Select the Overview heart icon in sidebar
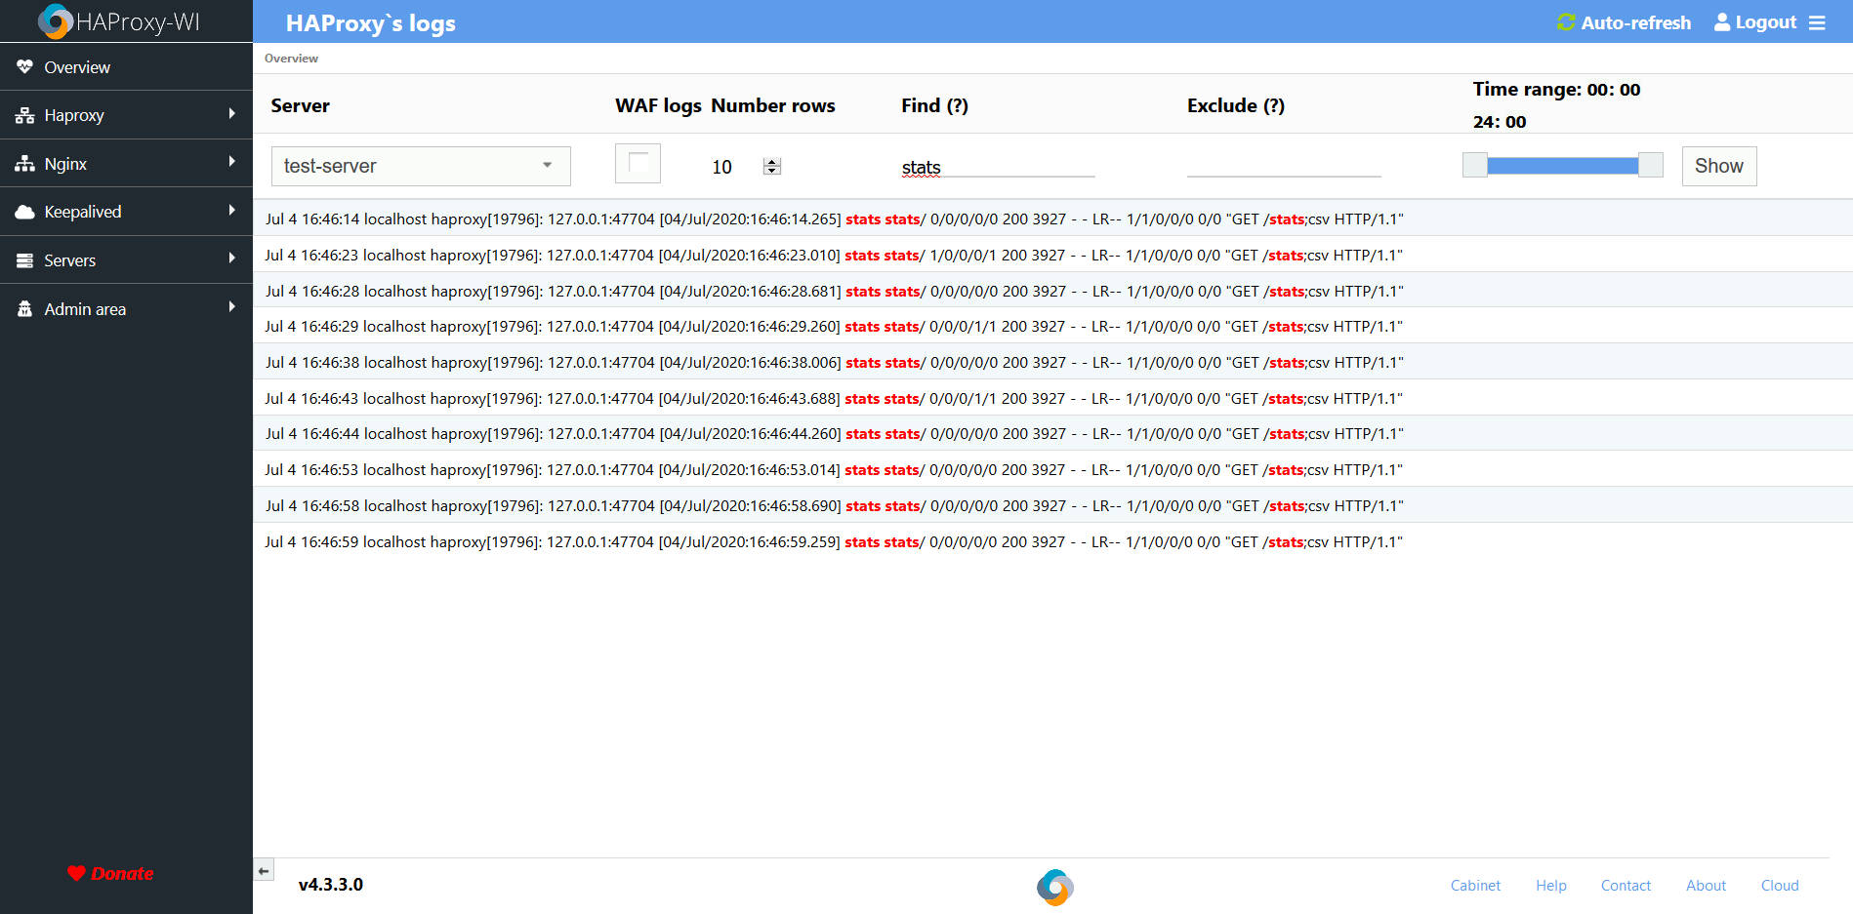This screenshot has width=1853, height=914. coord(23,66)
